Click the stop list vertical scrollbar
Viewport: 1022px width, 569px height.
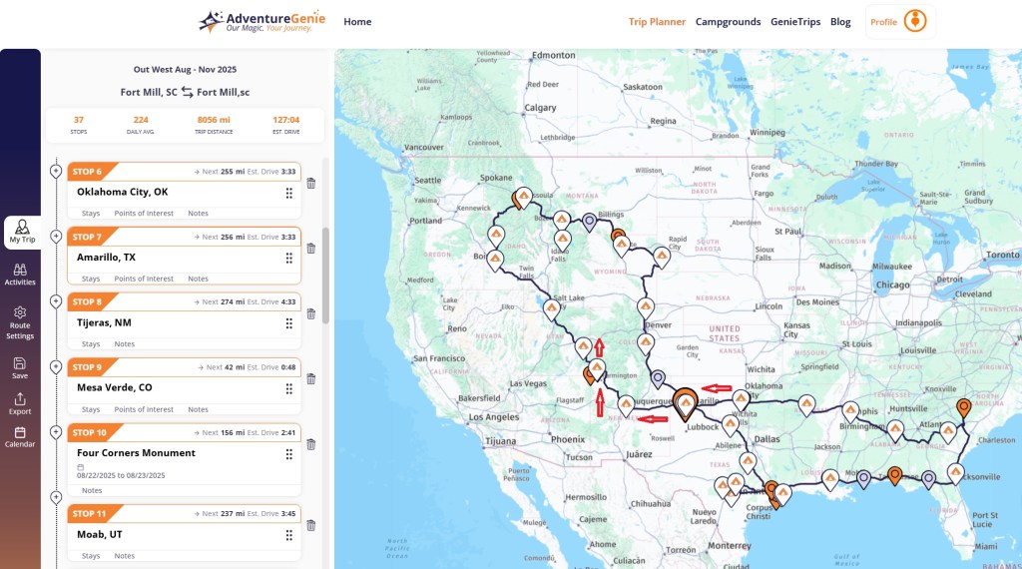tap(325, 275)
